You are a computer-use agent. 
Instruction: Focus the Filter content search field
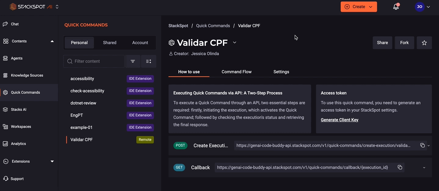pyautogui.click(x=98, y=61)
